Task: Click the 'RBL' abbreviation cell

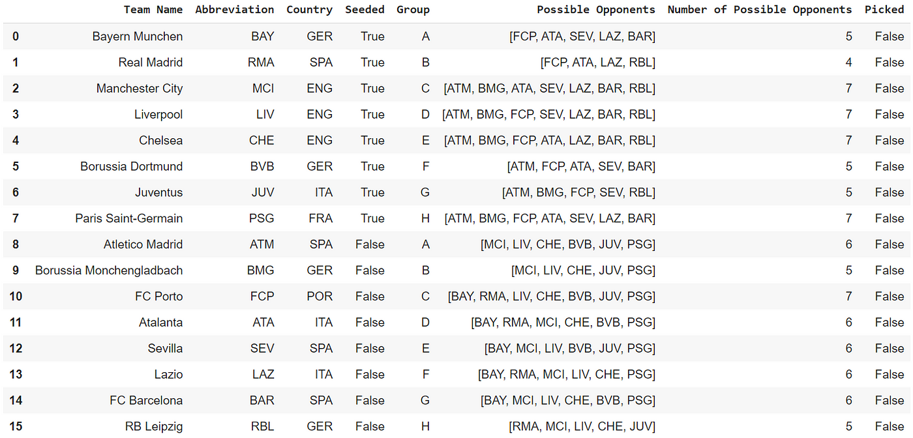Action: (262, 427)
